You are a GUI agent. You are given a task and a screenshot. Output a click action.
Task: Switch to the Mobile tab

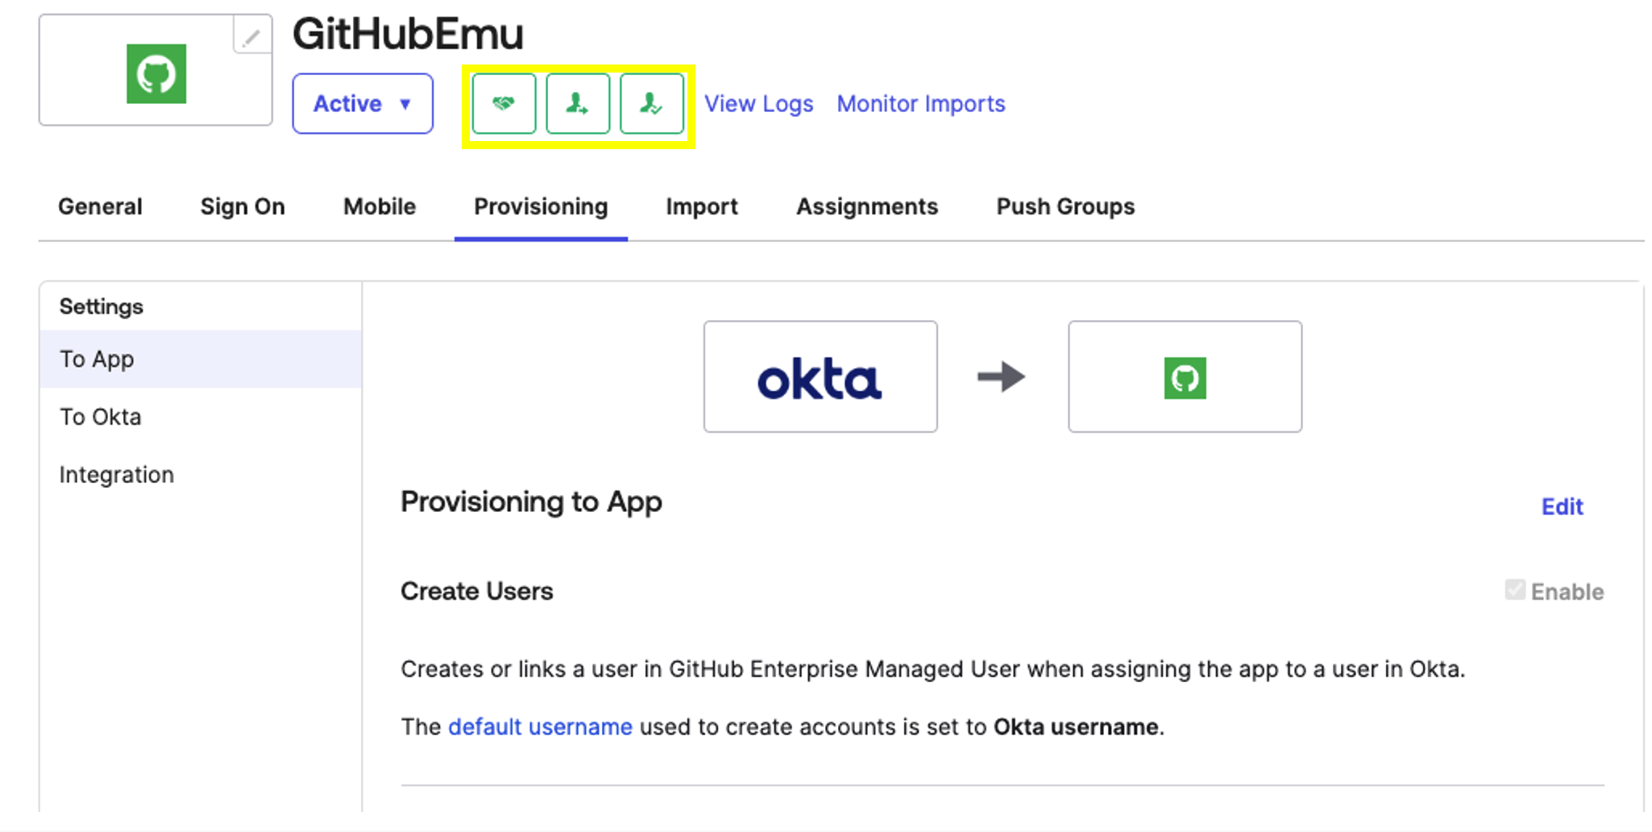click(380, 207)
